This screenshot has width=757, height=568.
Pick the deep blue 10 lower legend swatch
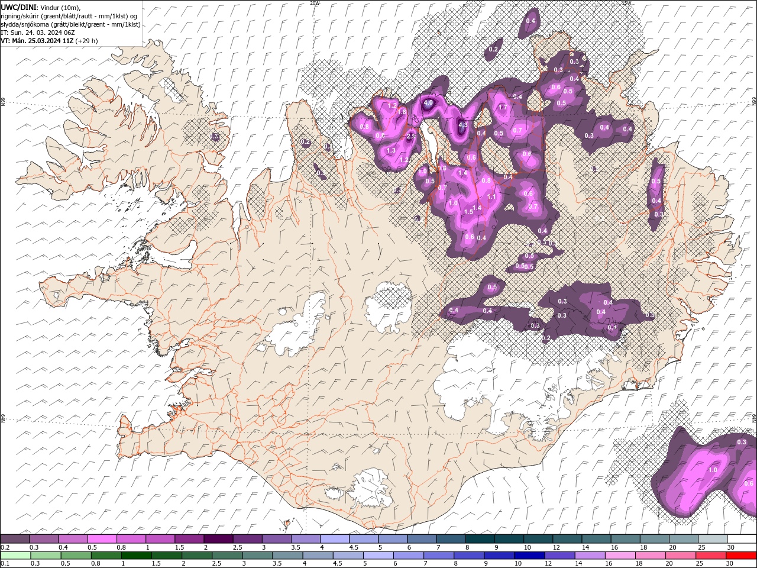(529, 555)
